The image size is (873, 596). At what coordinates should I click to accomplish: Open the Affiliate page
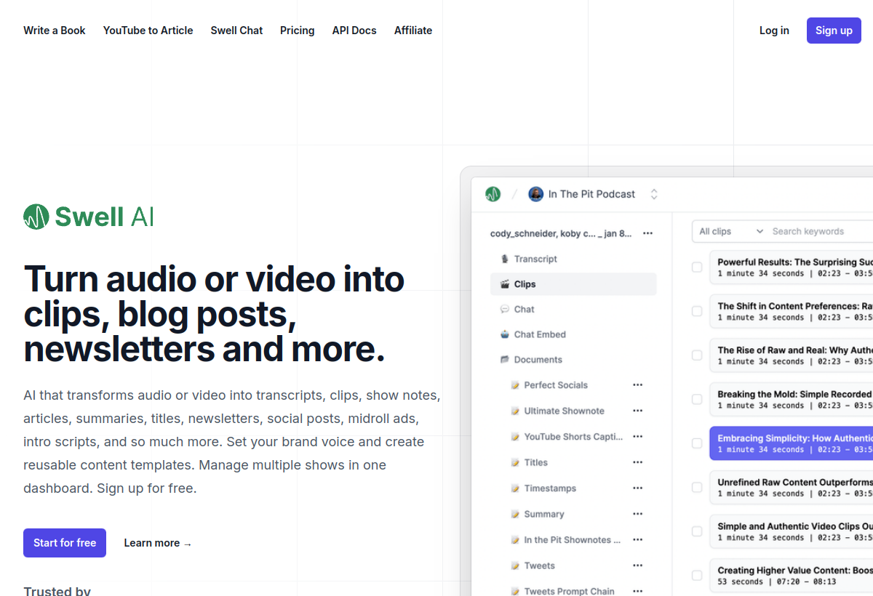413,31
